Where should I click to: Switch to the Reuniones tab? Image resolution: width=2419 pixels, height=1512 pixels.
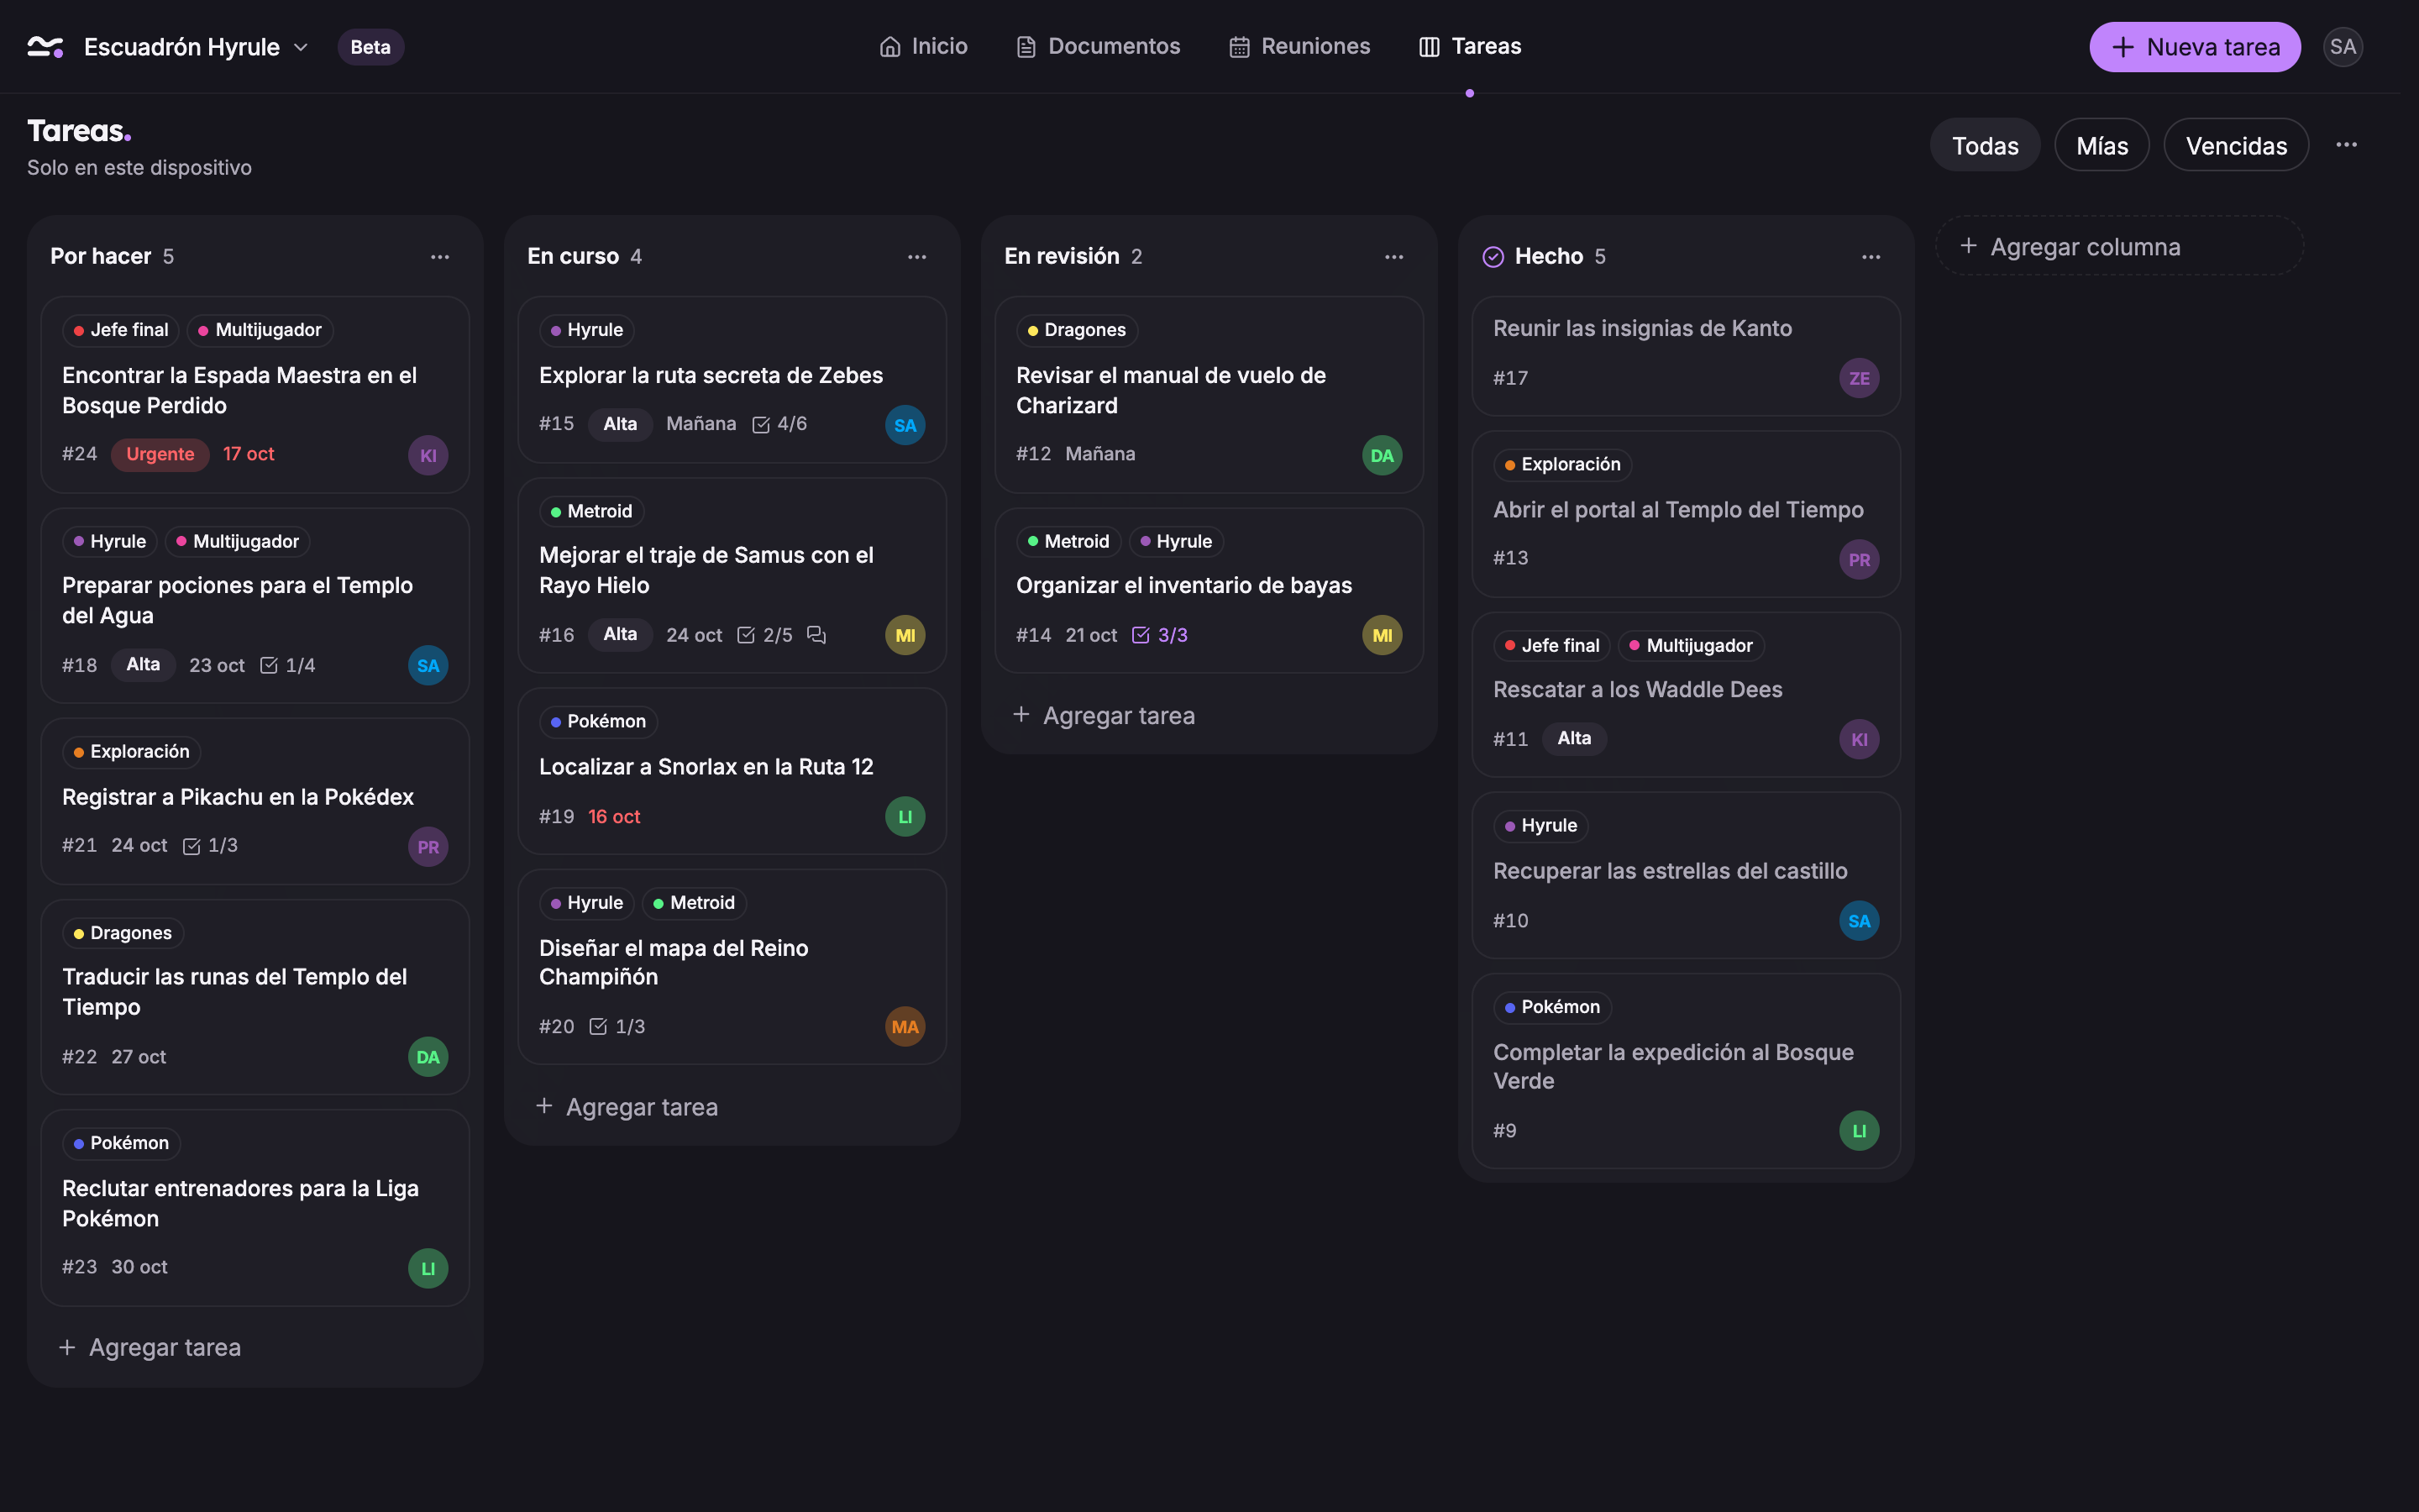[1299, 46]
